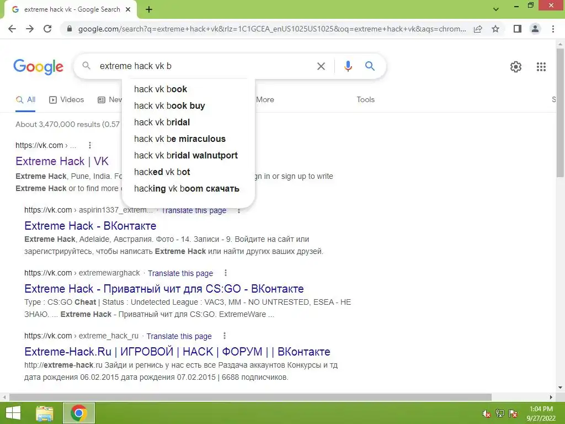Open the taskbar clock and date

tap(541, 414)
